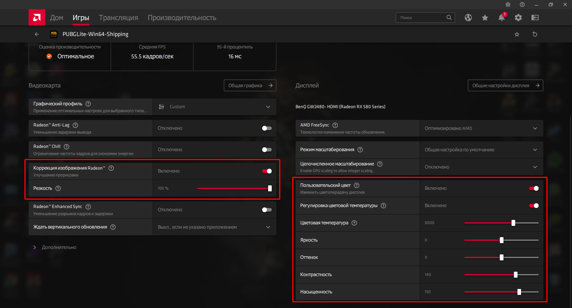This screenshot has height=308, width=572.
Task: Click the 16 мс percentile value
Action: (x=235, y=56)
